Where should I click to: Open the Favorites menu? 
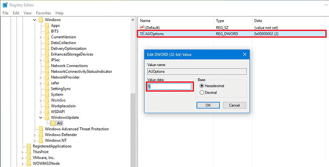click(43, 13)
